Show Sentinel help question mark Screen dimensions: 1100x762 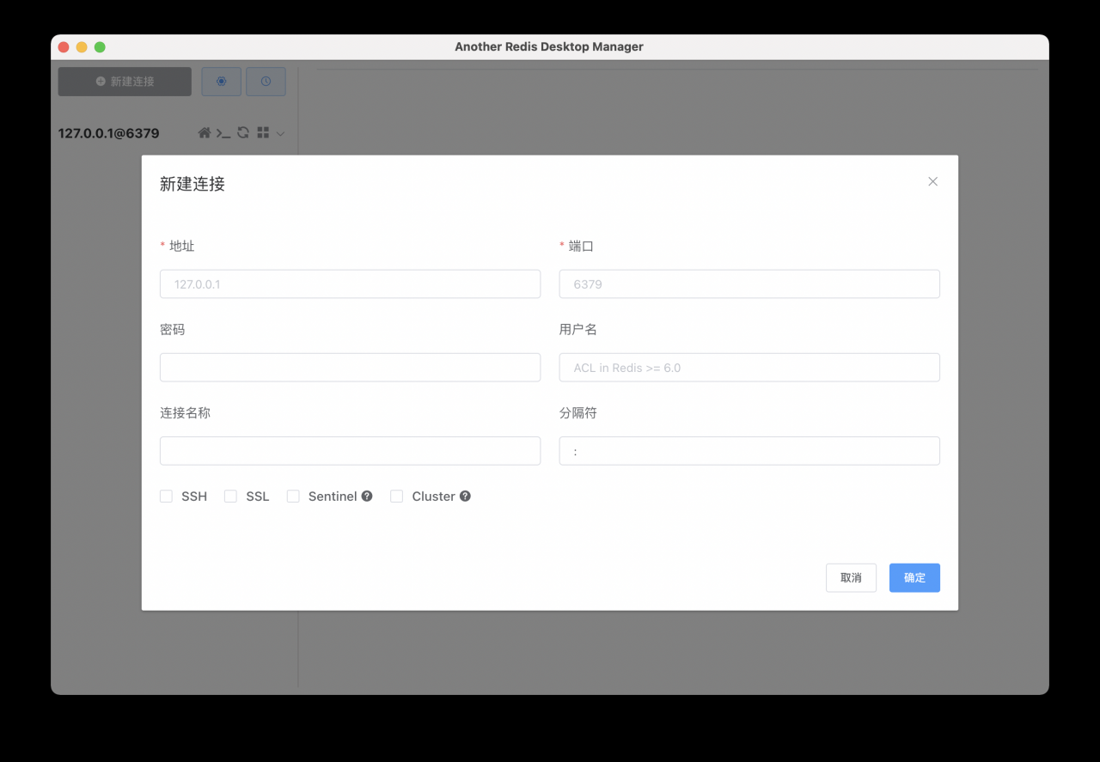click(367, 496)
